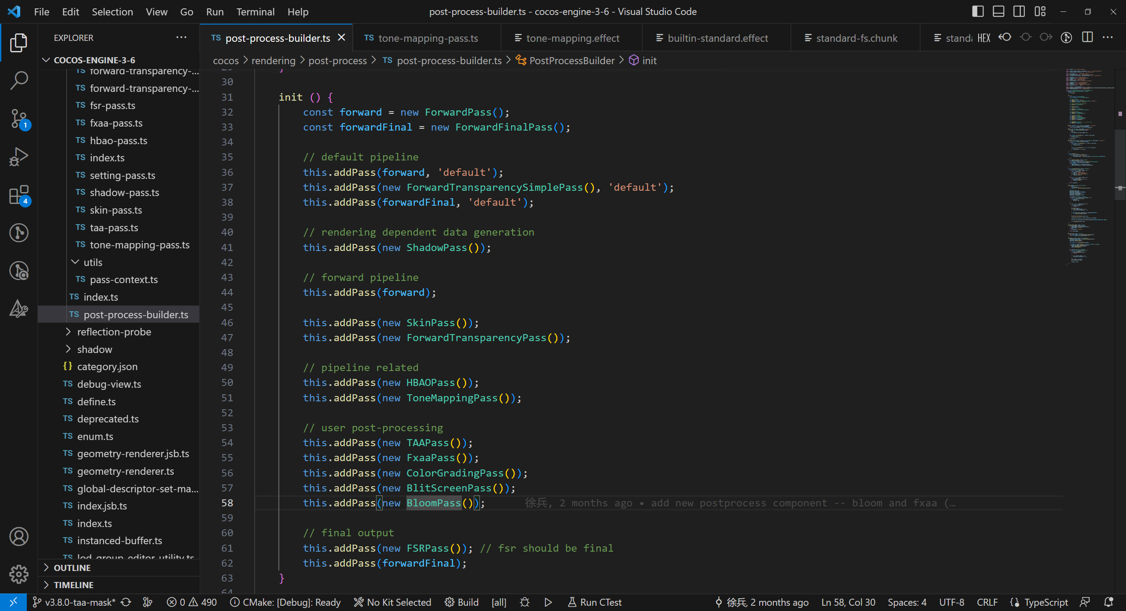Open Run and Debug view

point(18,157)
